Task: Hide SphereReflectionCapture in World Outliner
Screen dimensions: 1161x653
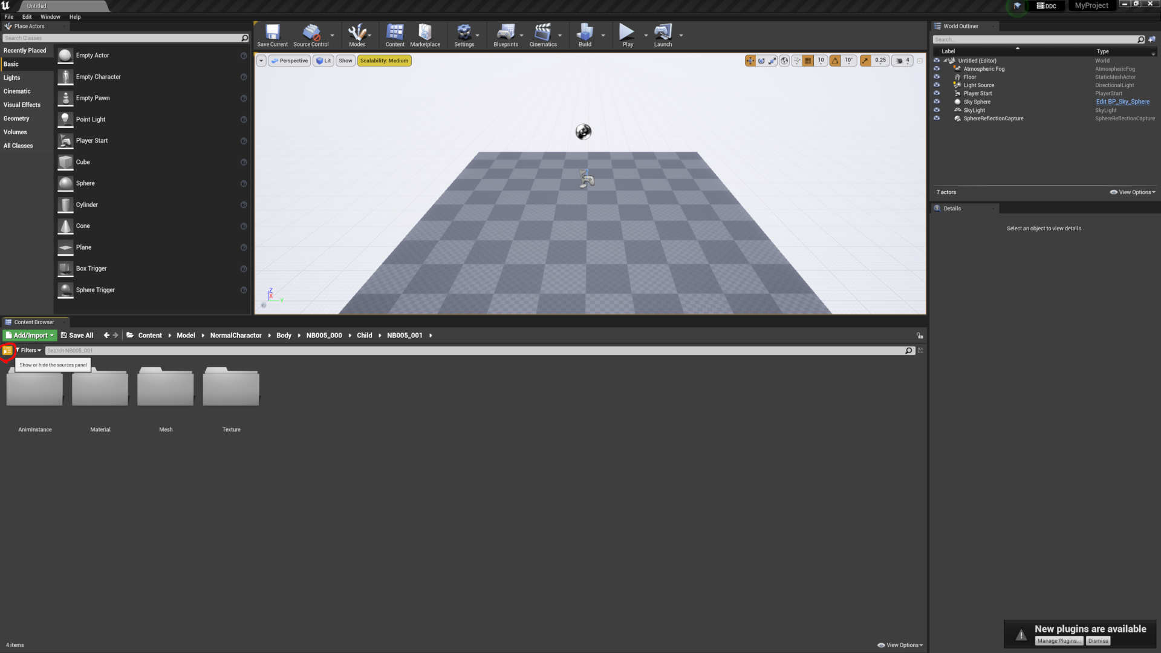Action: (x=937, y=119)
